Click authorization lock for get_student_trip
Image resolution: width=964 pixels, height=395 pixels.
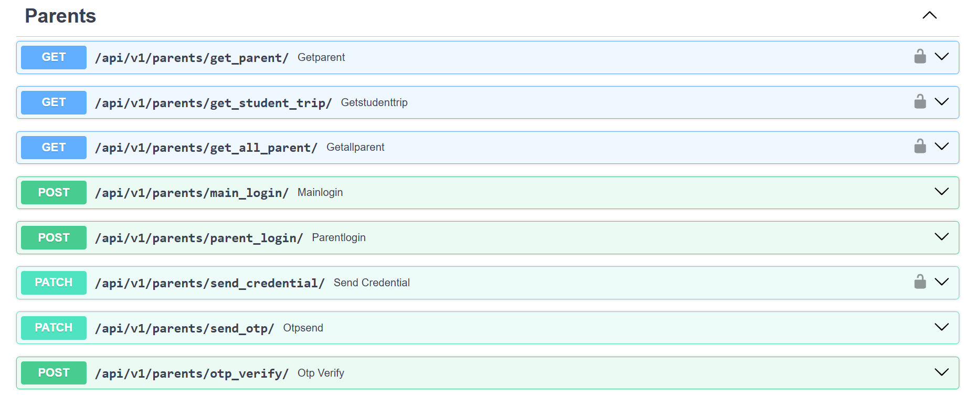pos(919,102)
